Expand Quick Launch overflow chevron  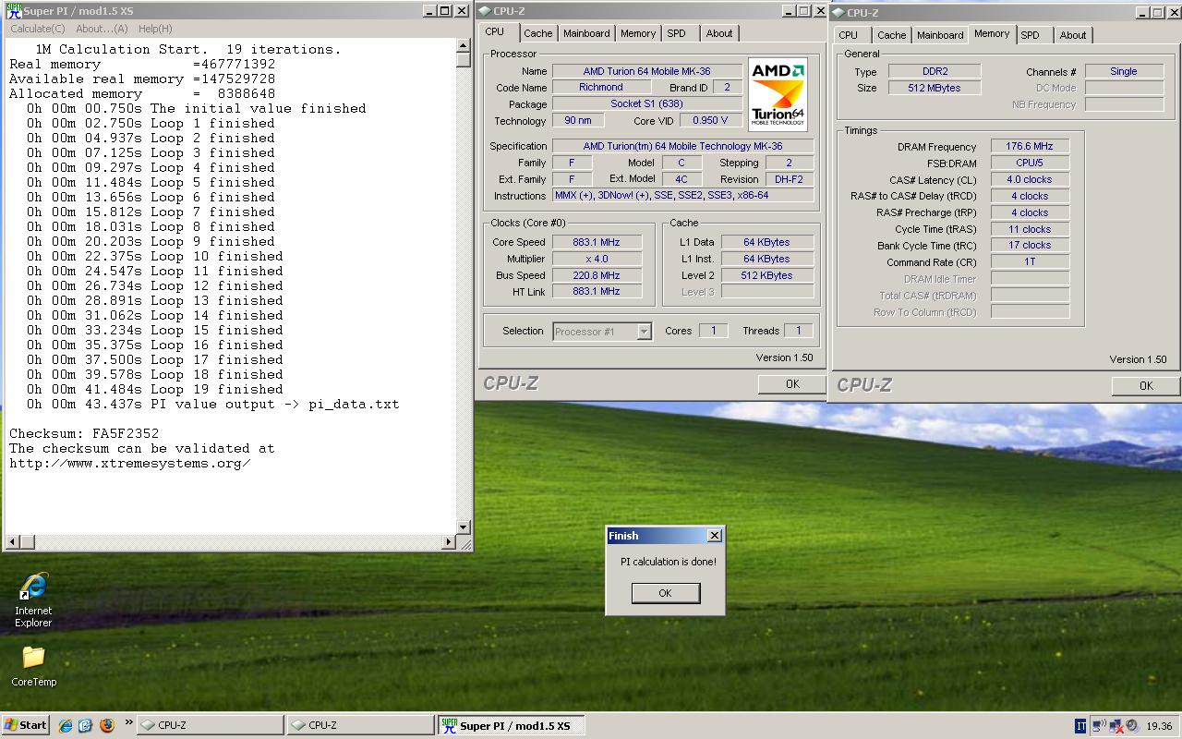click(x=128, y=722)
